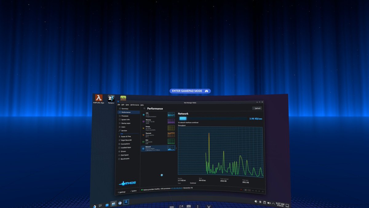The width and height of the screenshot is (369, 208).
Task: Click the Network globe icon in performance list
Action: point(143,149)
